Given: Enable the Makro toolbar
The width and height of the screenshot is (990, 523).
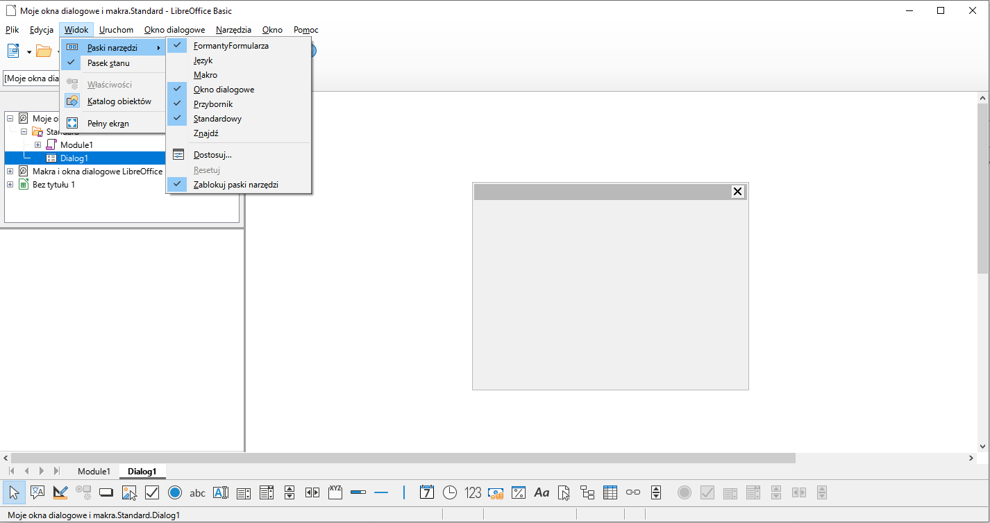Looking at the screenshot, I should [239, 75].
